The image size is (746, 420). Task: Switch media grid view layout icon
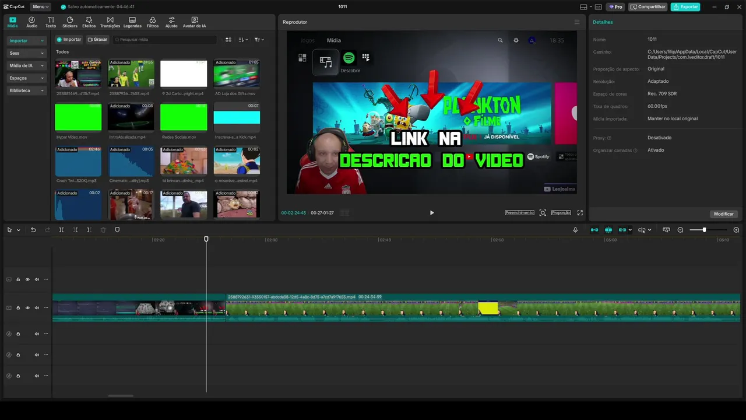228,40
